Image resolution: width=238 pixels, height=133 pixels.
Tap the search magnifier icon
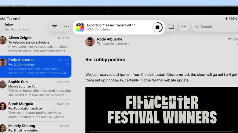pos(197,27)
